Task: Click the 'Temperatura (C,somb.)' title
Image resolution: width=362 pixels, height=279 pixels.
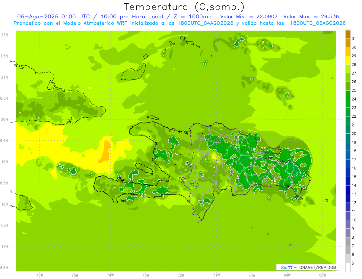Action: [184, 7]
